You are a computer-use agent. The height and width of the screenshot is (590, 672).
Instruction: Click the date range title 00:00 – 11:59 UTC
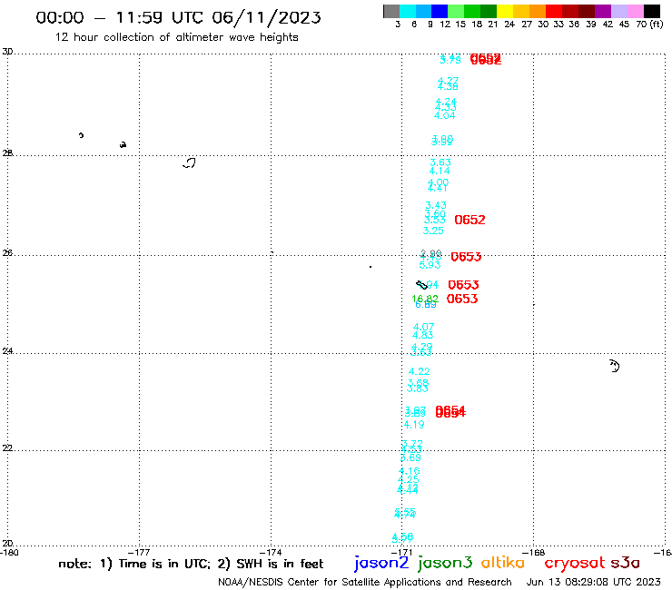coord(178,17)
